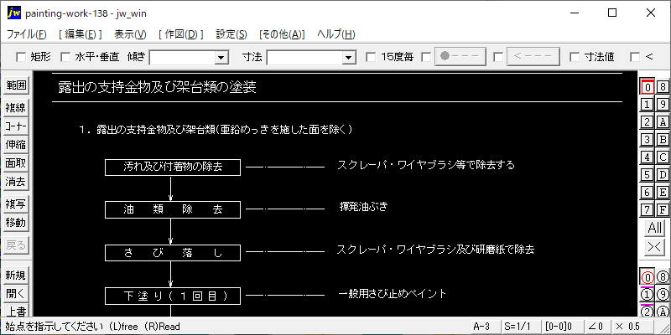Image resolution: width=671 pixels, height=335 pixels.
Task: Toggle the checkbox beside the <--- button
Action: (498, 57)
